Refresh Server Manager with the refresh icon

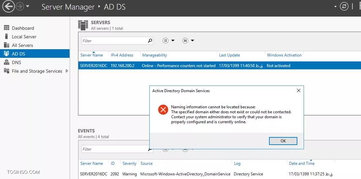(x=344, y=7)
